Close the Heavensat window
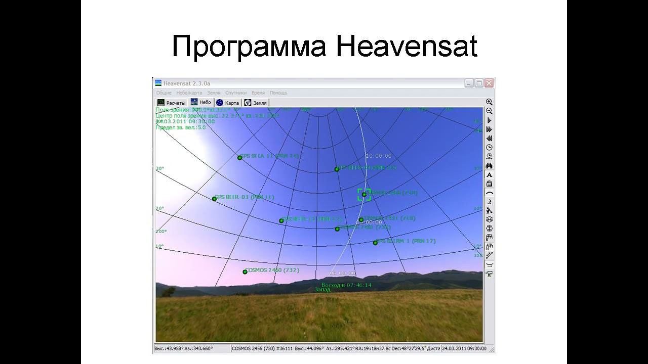 coord(489,83)
